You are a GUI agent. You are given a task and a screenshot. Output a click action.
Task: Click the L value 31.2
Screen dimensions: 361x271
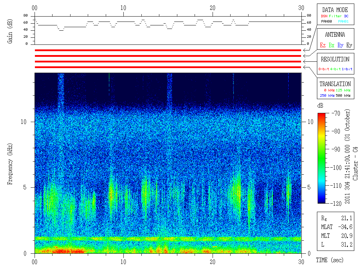[x=347, y=245]
